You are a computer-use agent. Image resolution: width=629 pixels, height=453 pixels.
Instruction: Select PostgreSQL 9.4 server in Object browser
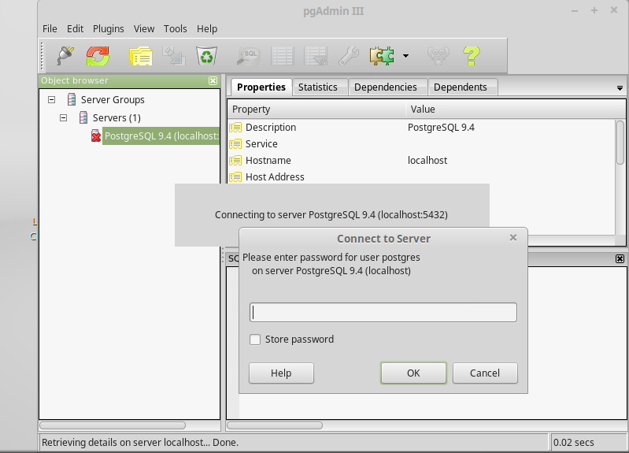coord(161,136)
